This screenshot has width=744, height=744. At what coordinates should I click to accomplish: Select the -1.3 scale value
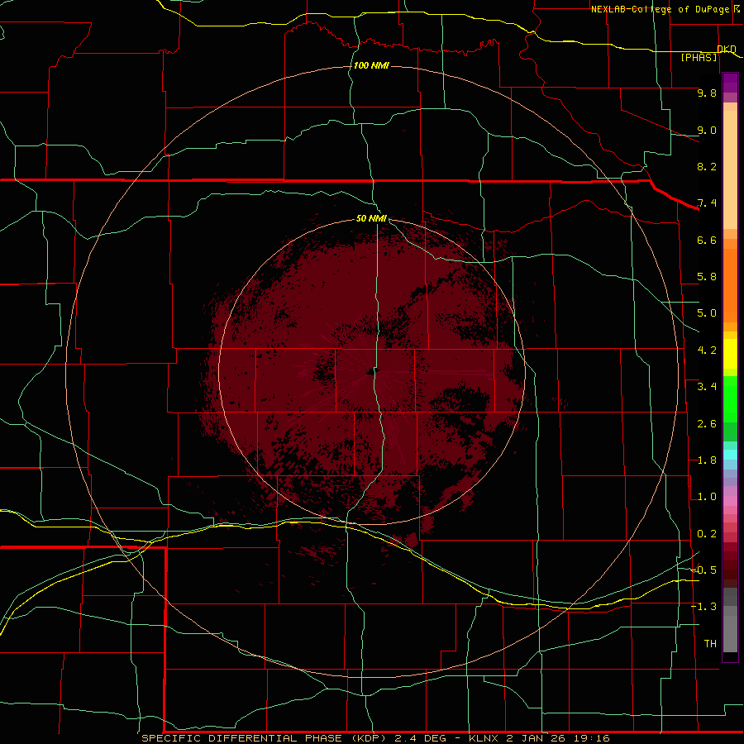[x=703, y=607]
